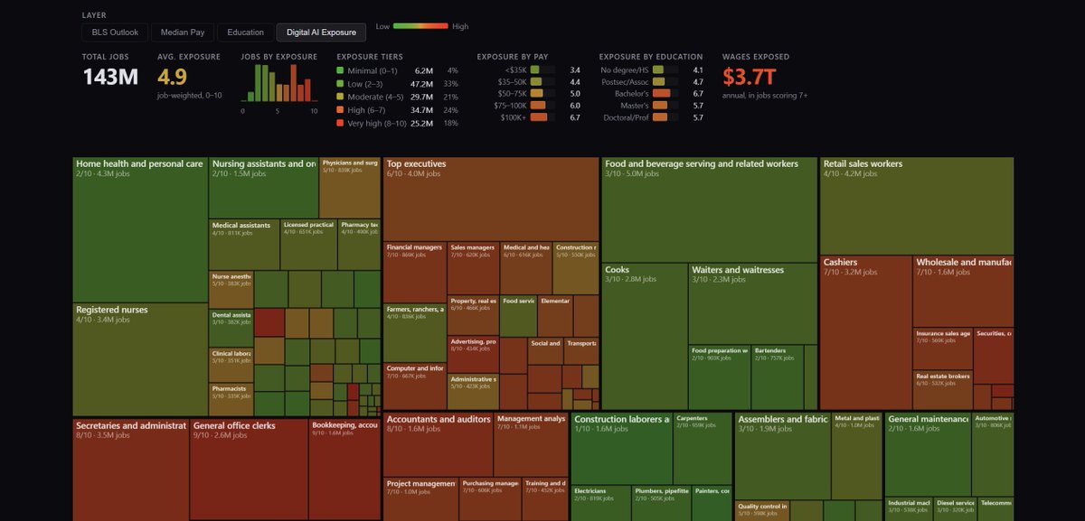Click the Carpenters tile

pos(703,449)
